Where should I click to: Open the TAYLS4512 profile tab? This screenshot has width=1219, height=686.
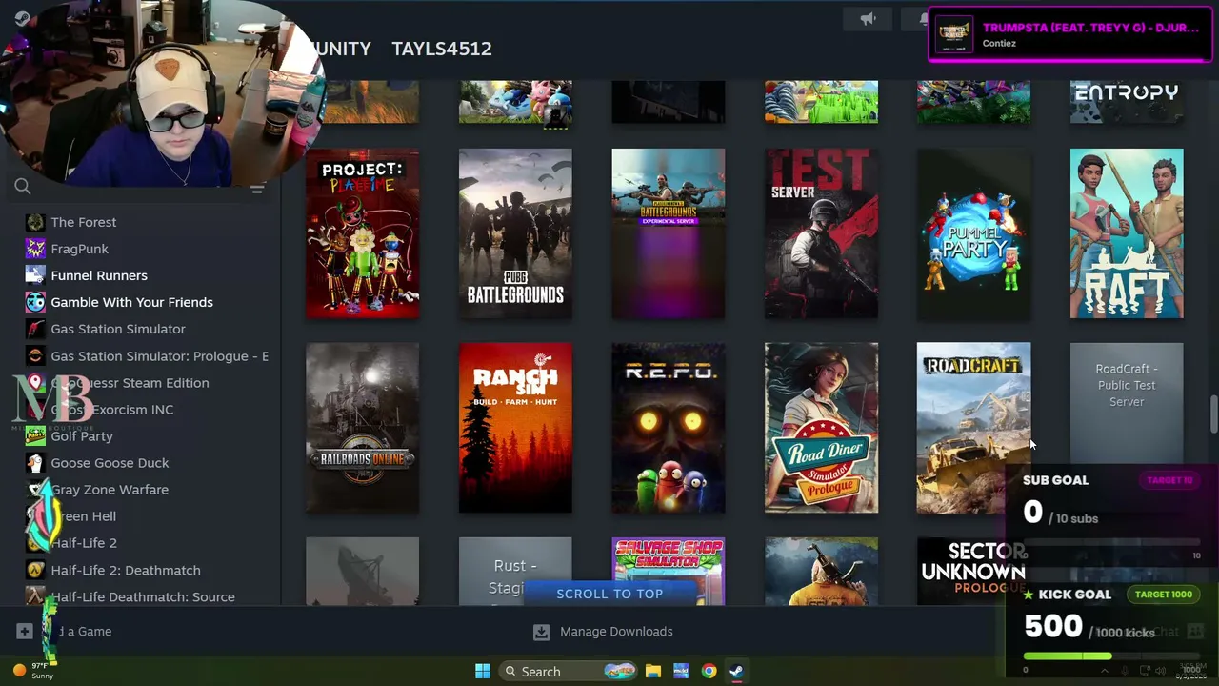pyautogui.click(x=442, y=49)
